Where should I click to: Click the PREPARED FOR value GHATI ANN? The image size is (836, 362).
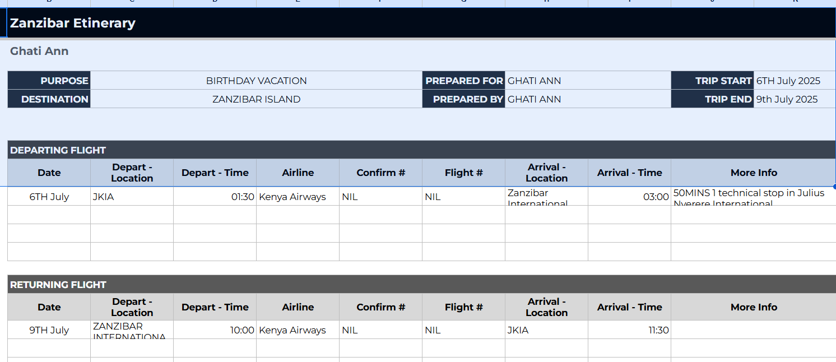coord(588,81)
